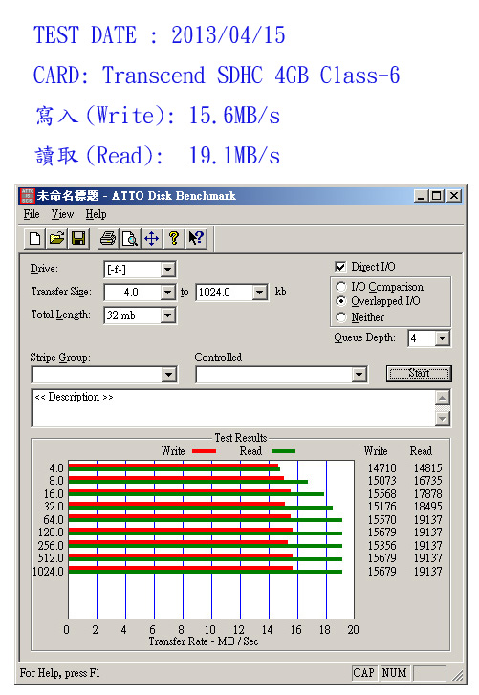Click the 256.0 transfer size label
479x695 pixels.
[x=51, y=545]
